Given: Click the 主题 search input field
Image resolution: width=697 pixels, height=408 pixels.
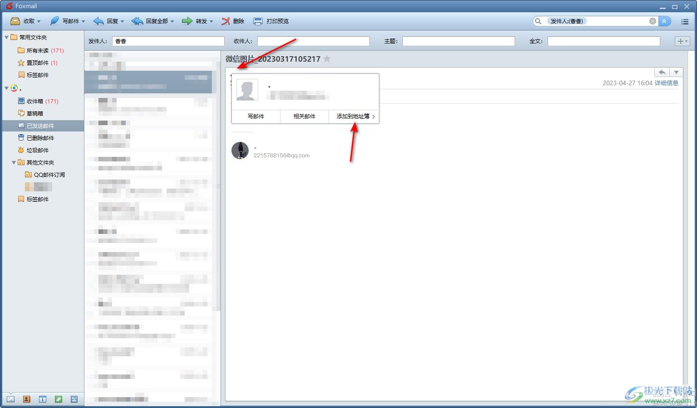Looking at the screenshot, I should [459, 41].
